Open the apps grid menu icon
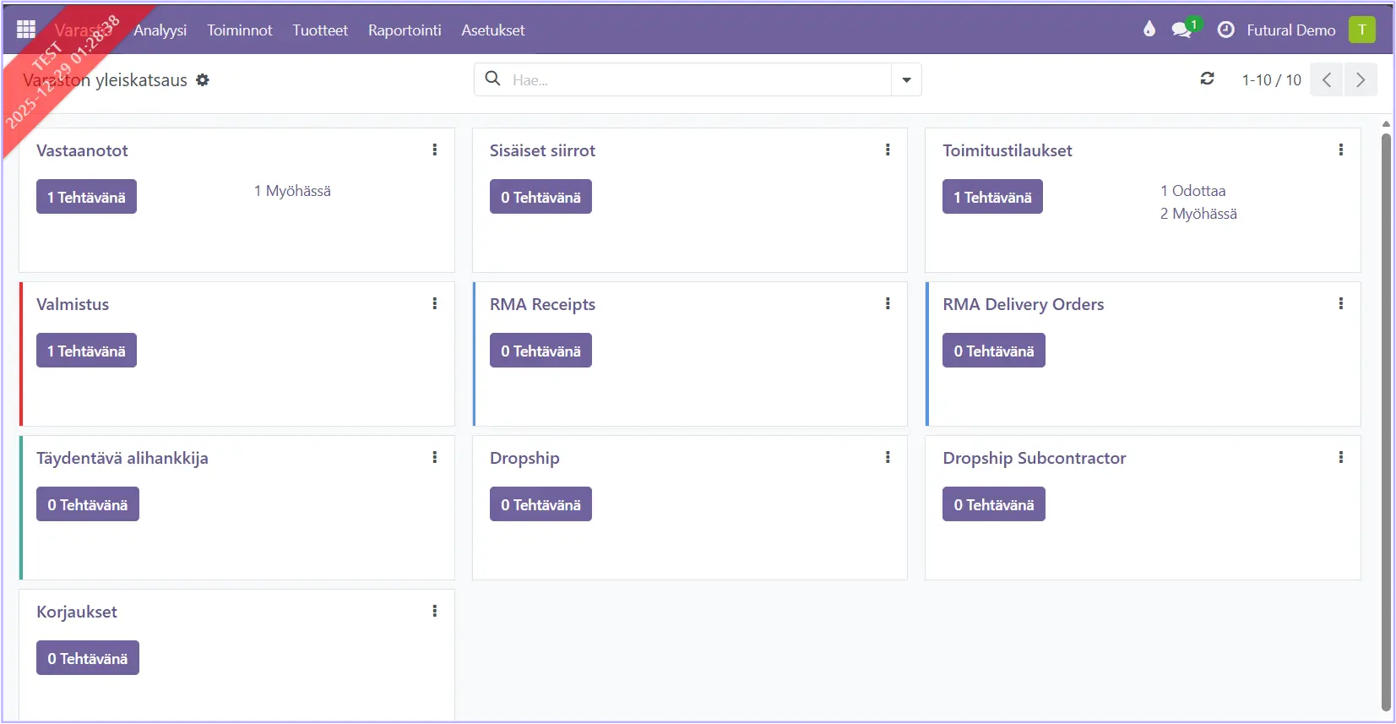Screen dimensions: 1396x724 [25, 30]
